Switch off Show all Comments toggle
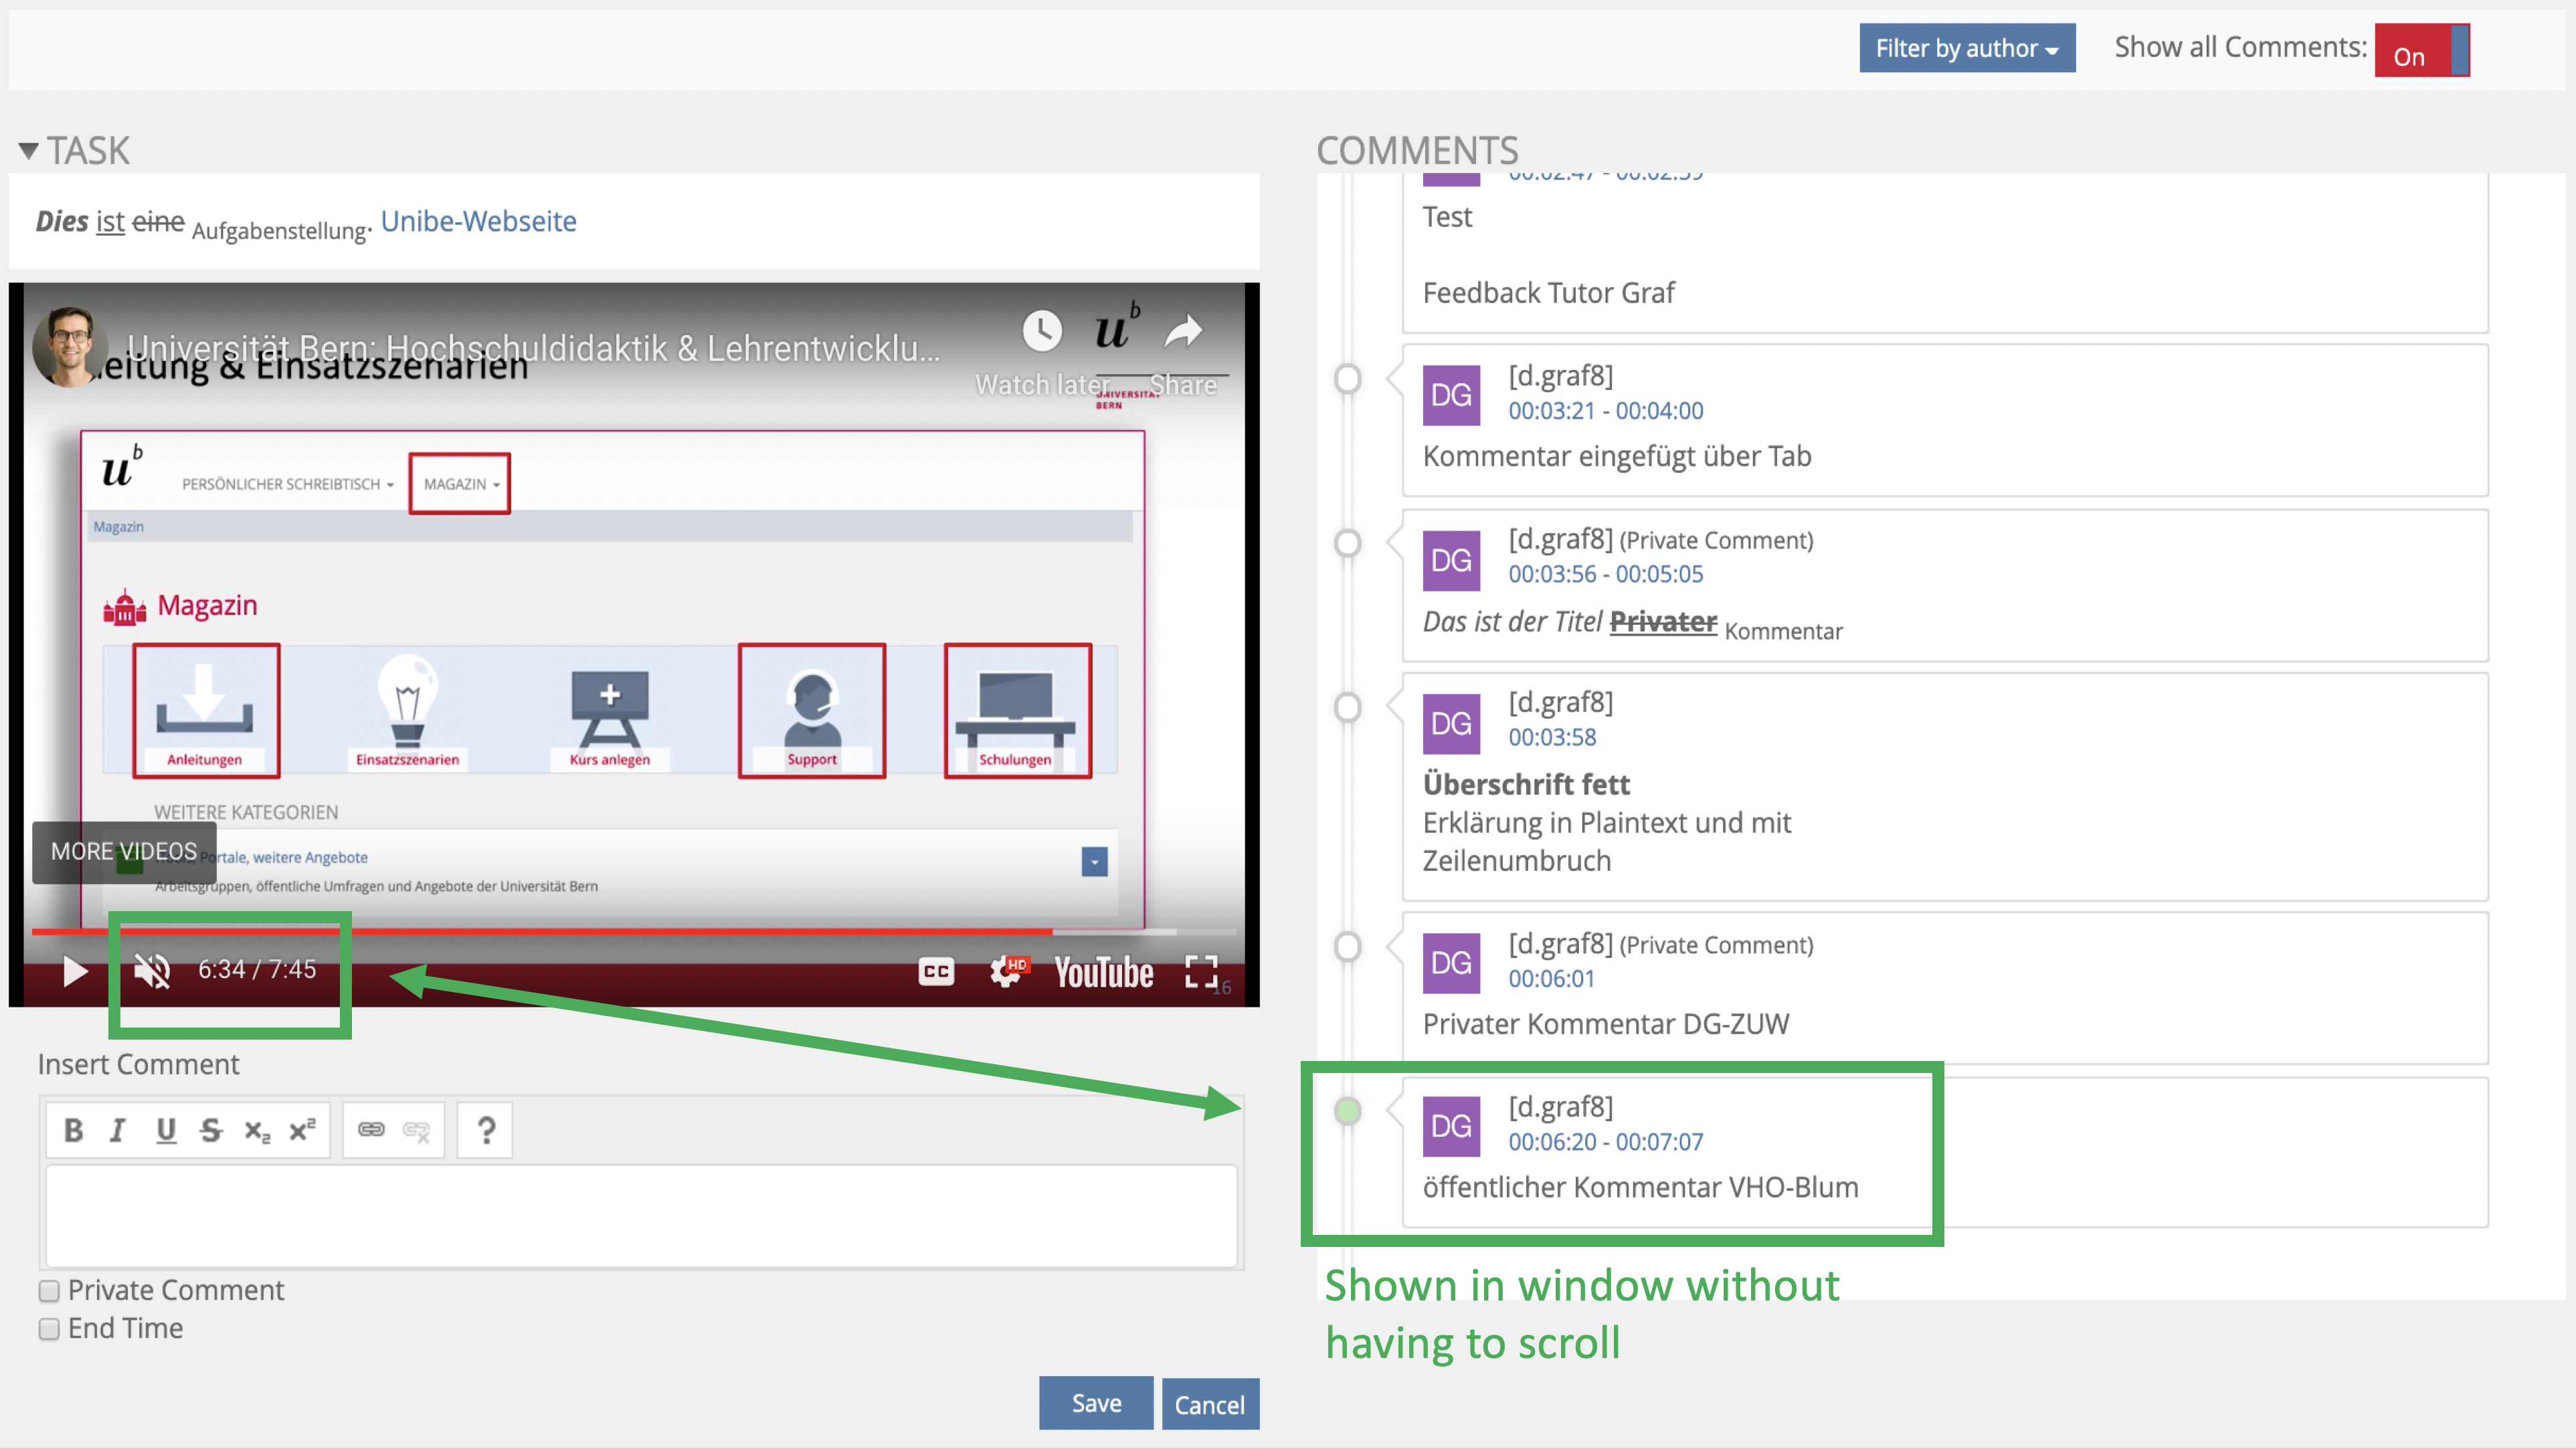Screen dimensions: 2576x1449 [x=2421, y=50]
